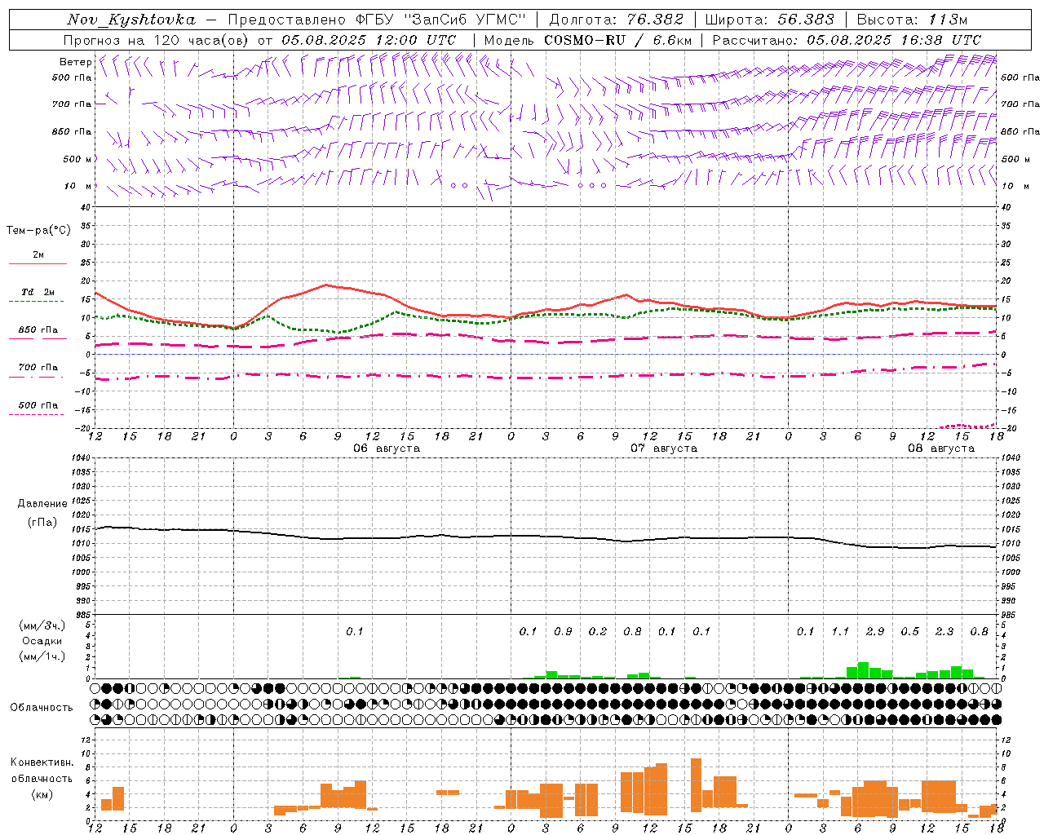Click the 1.1 precipitation amount value
Viewport: 1044px width, 835px height.
click(840, 631)
